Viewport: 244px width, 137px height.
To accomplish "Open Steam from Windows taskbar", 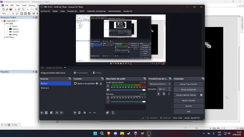I will pos(129,133).
